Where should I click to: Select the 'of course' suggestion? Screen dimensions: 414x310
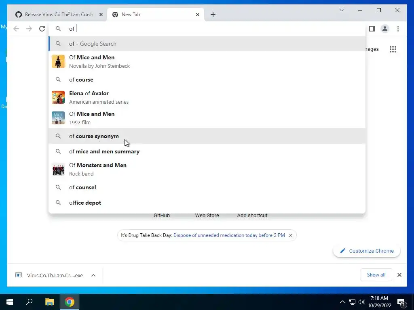coord(207,80)
